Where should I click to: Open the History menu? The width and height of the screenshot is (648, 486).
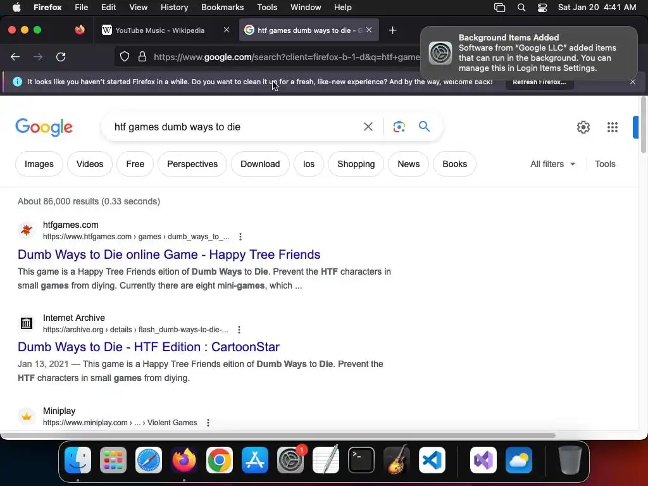(174, 8)
